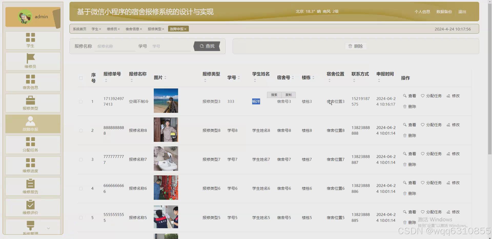
Task: Click 分配任务 for 报修名称5 row
Action: click(431, 212)
